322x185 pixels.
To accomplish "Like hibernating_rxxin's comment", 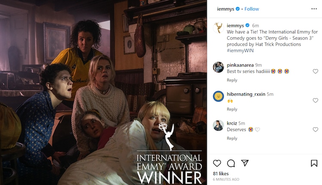I will pyautogui.click(x=316, y=100).
